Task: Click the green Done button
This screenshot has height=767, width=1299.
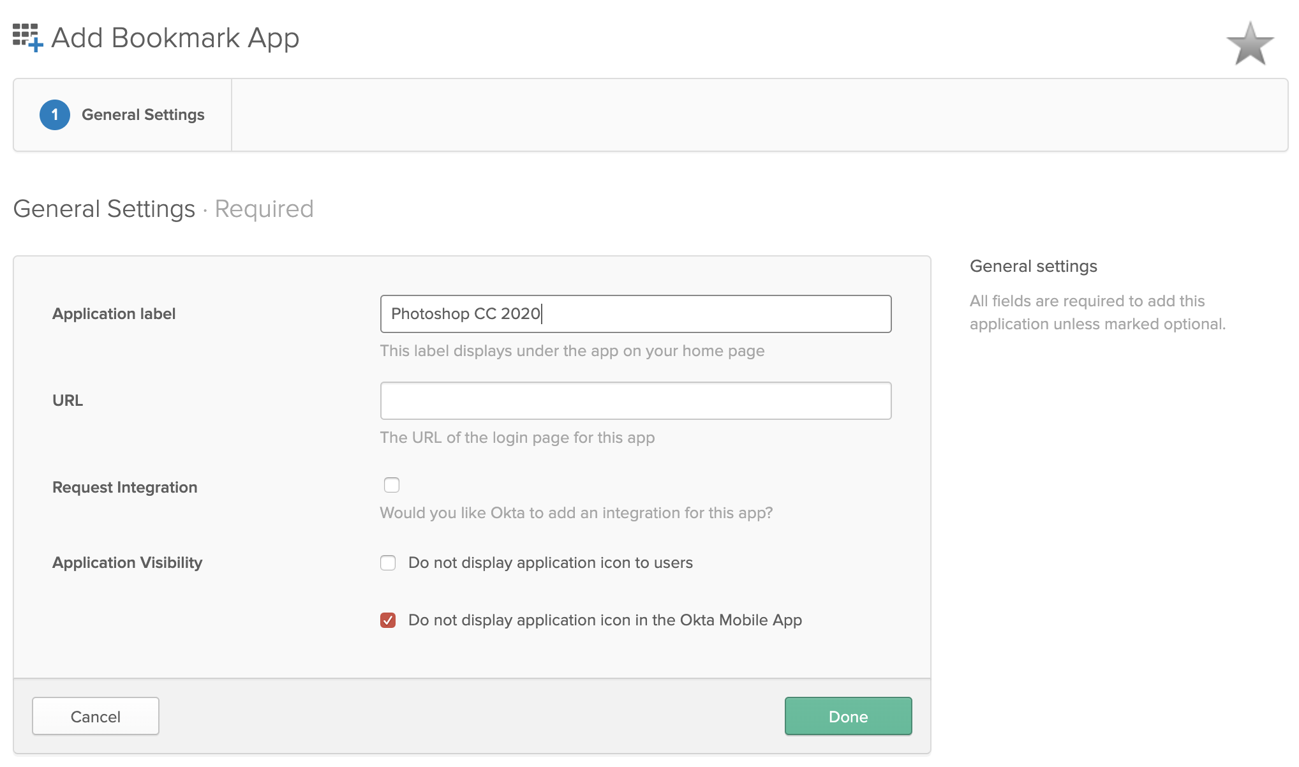Action: 847,716
